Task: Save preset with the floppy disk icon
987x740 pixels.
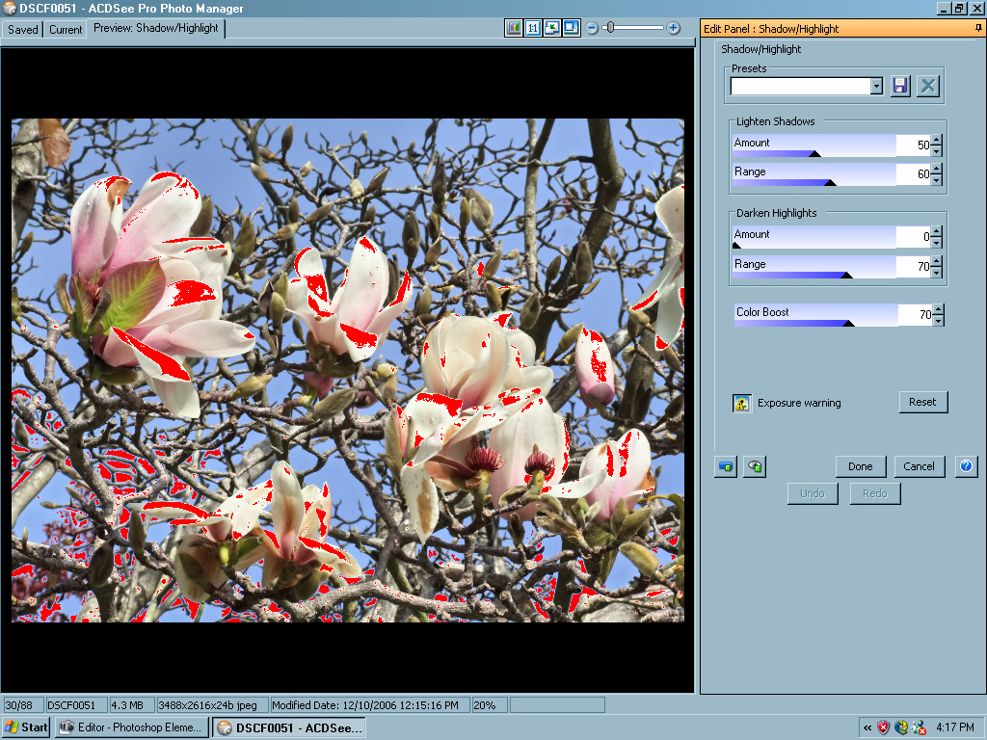Action: point(900,86)
